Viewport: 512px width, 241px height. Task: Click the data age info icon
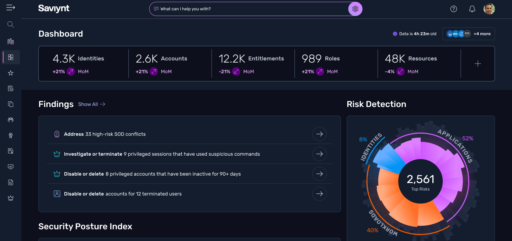point(395,34)
